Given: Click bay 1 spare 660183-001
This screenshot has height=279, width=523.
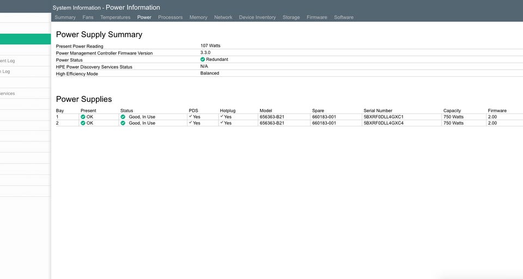Looking at the screenshot, I should point(324,117).
